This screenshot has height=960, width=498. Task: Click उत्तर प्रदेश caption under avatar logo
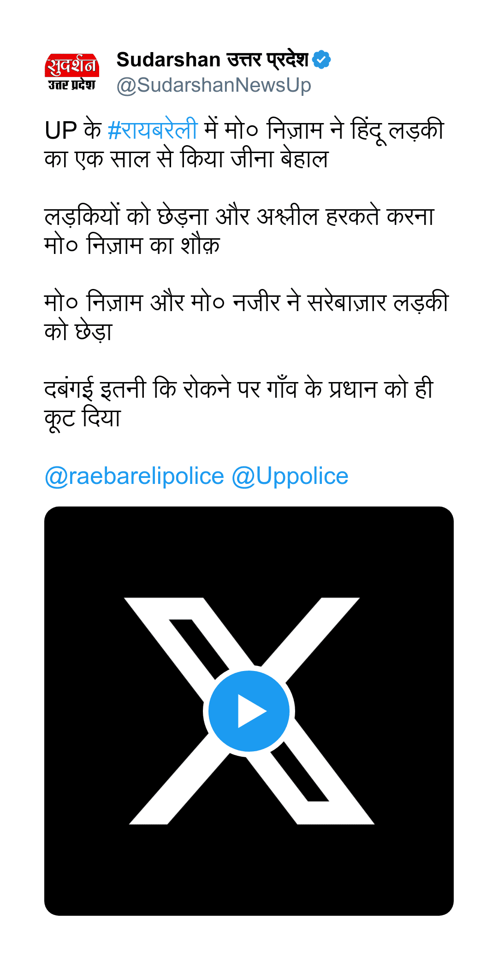click(72, 85)
